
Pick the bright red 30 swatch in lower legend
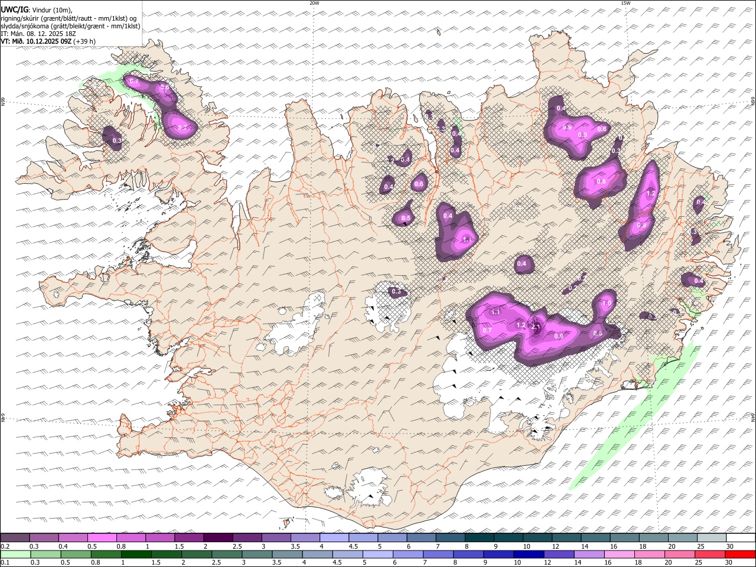click(x=740, y=554)
